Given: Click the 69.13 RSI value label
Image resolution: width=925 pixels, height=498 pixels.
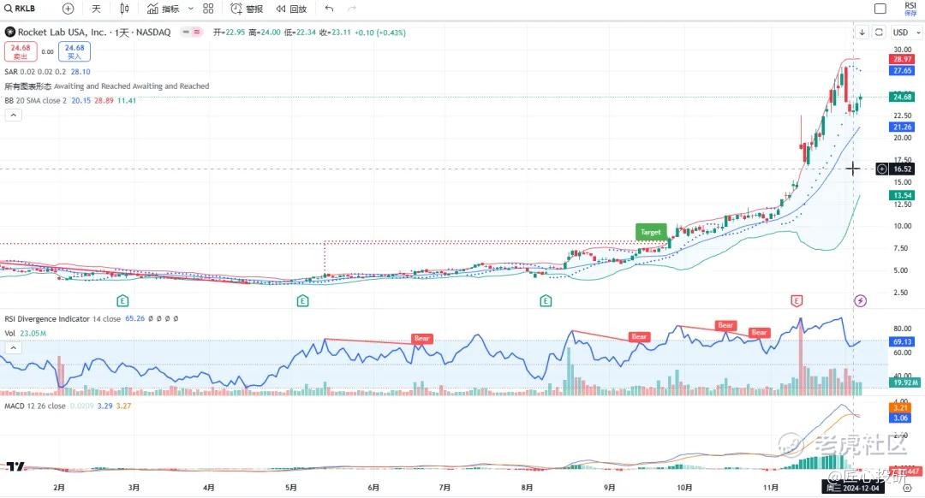Looking at the screenshot, I should [902, 341].
